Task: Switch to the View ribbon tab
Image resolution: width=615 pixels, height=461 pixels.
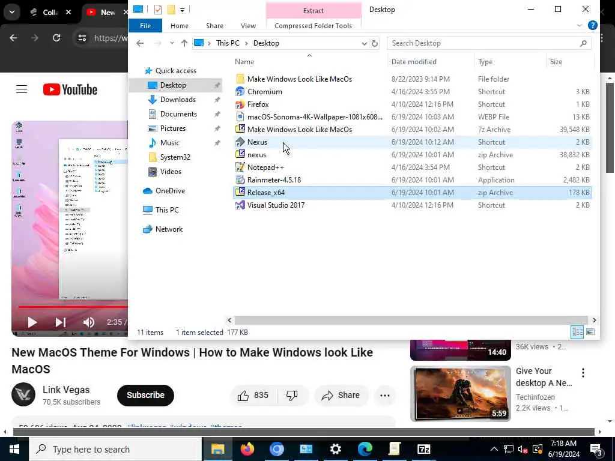Action: tap(248, 25)
